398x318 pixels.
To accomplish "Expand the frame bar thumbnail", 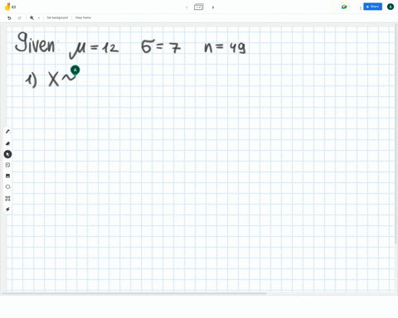I will tap(199, 7).
